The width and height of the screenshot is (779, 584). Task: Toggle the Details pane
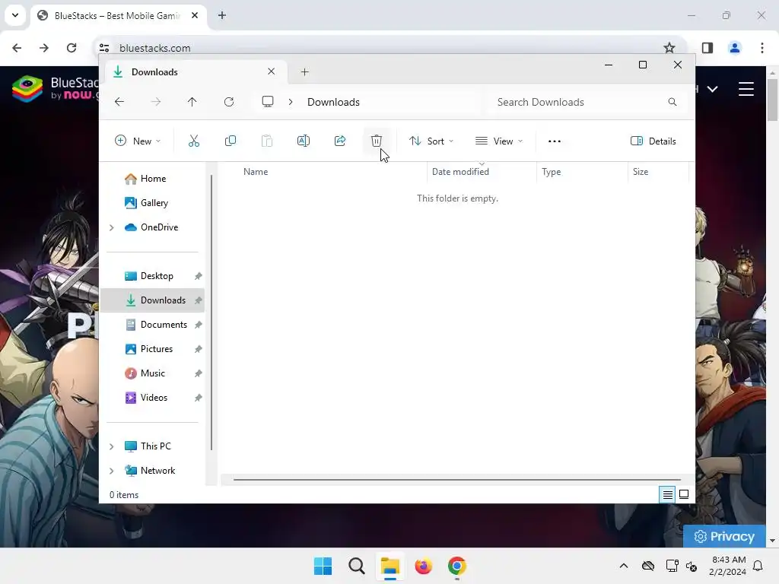(x=653, y=141)
